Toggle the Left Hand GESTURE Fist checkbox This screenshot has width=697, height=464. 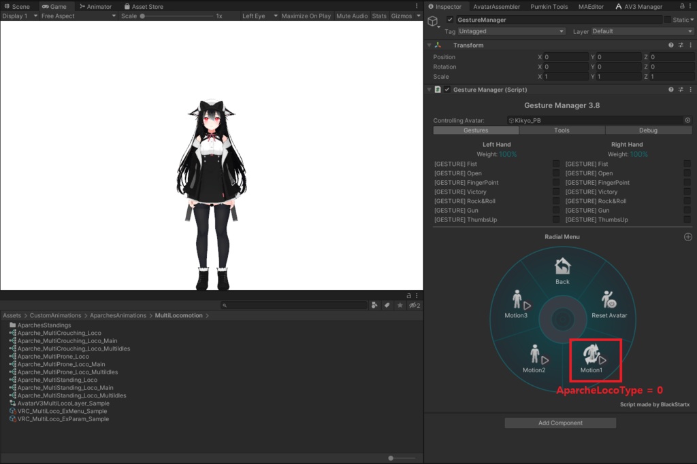coord(555,164)
